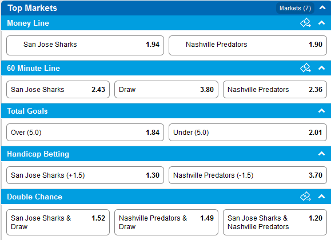Collapse the Total Goals section

tap(321, 111)
